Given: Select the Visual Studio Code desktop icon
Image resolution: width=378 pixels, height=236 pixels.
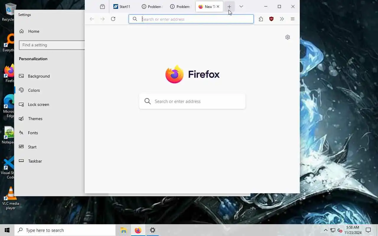Looking at the screenshot, I should tap(8, 167).
